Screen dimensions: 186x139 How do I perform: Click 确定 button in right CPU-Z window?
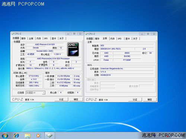pos(150,99)
